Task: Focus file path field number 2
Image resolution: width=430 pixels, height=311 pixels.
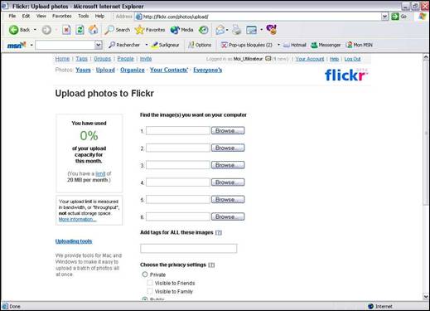Action: tap(178, 148)
